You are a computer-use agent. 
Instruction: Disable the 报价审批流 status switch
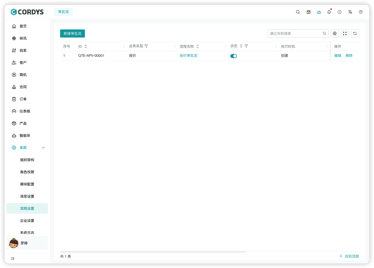233,56
